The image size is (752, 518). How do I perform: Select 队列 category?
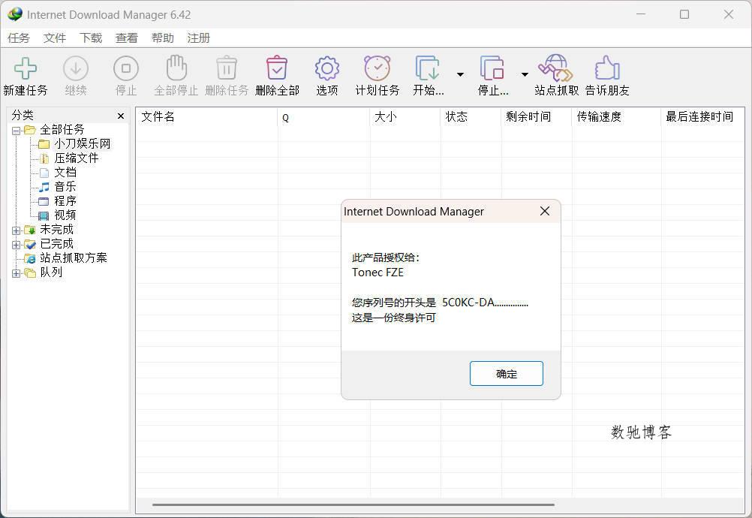(x=51, y=273)
